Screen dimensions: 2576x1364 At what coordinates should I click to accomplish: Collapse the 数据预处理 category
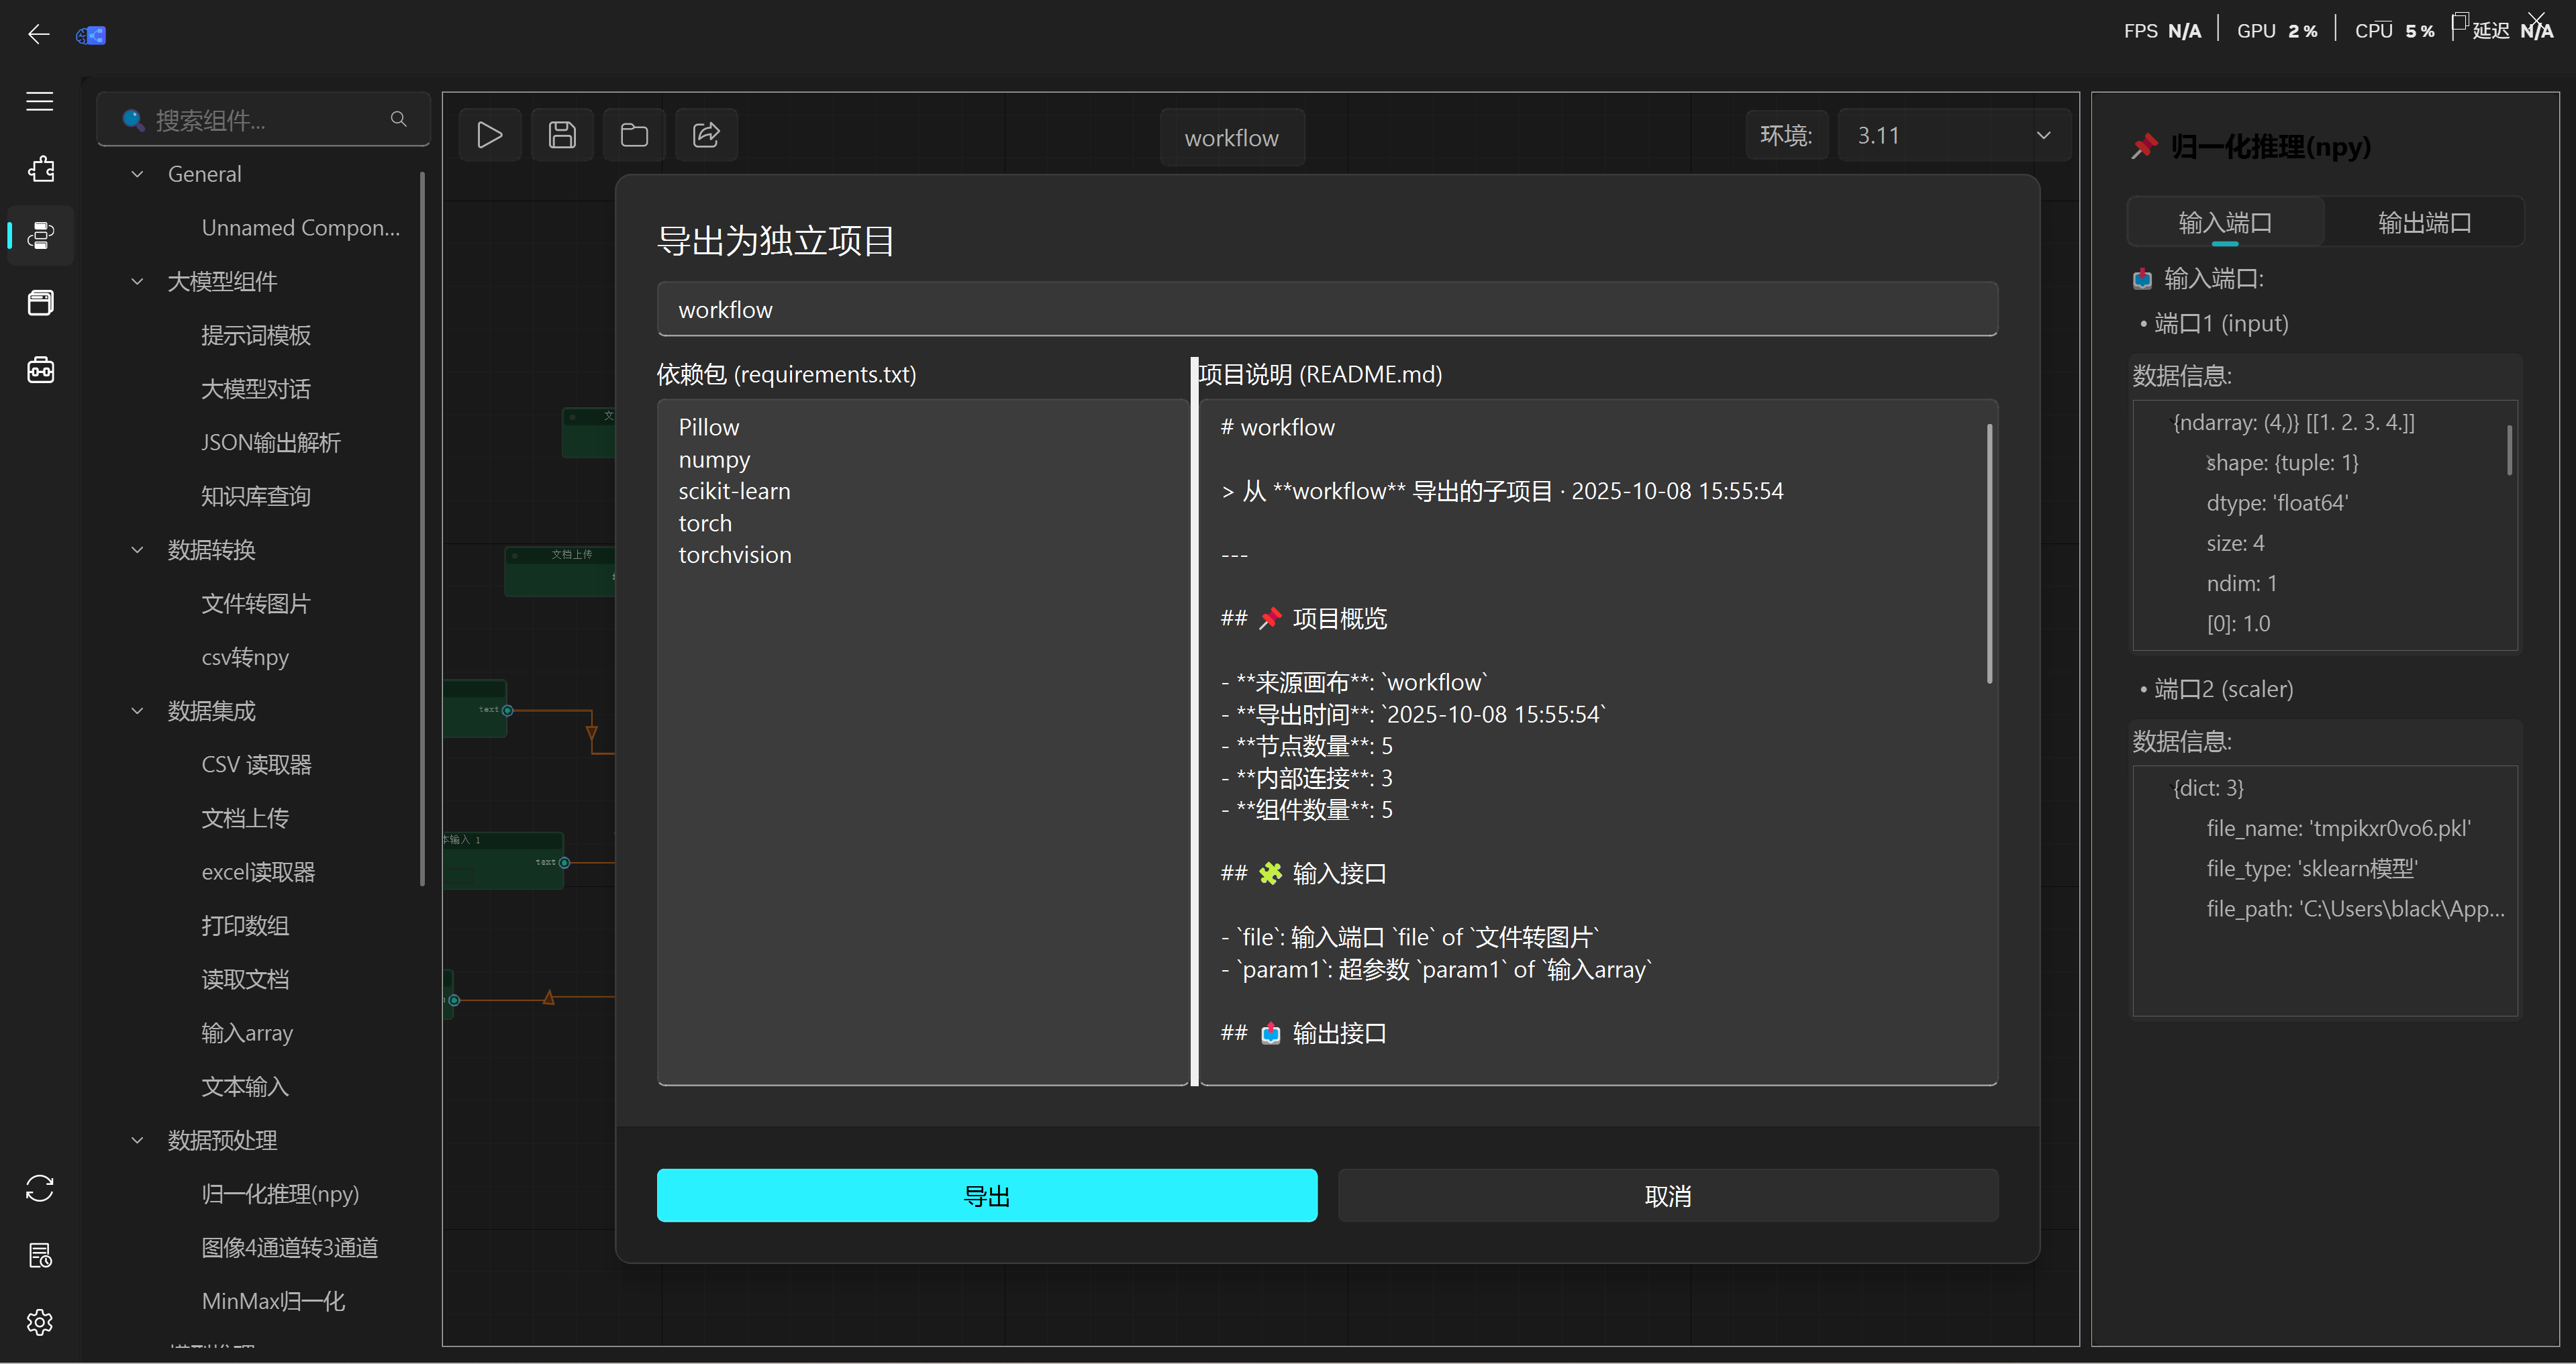137,1140
